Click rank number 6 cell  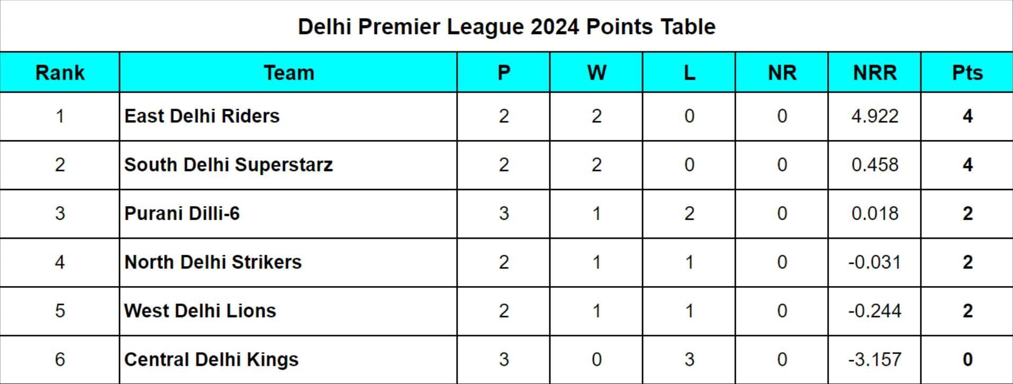pyautogui.click(x=60, y=360)
